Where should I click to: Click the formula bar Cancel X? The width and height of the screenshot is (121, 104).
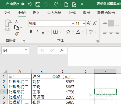[42, 50]
